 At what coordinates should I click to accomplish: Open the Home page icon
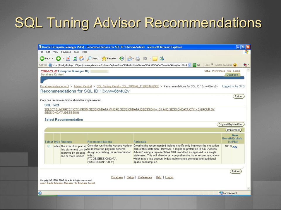tap(81, 58)
